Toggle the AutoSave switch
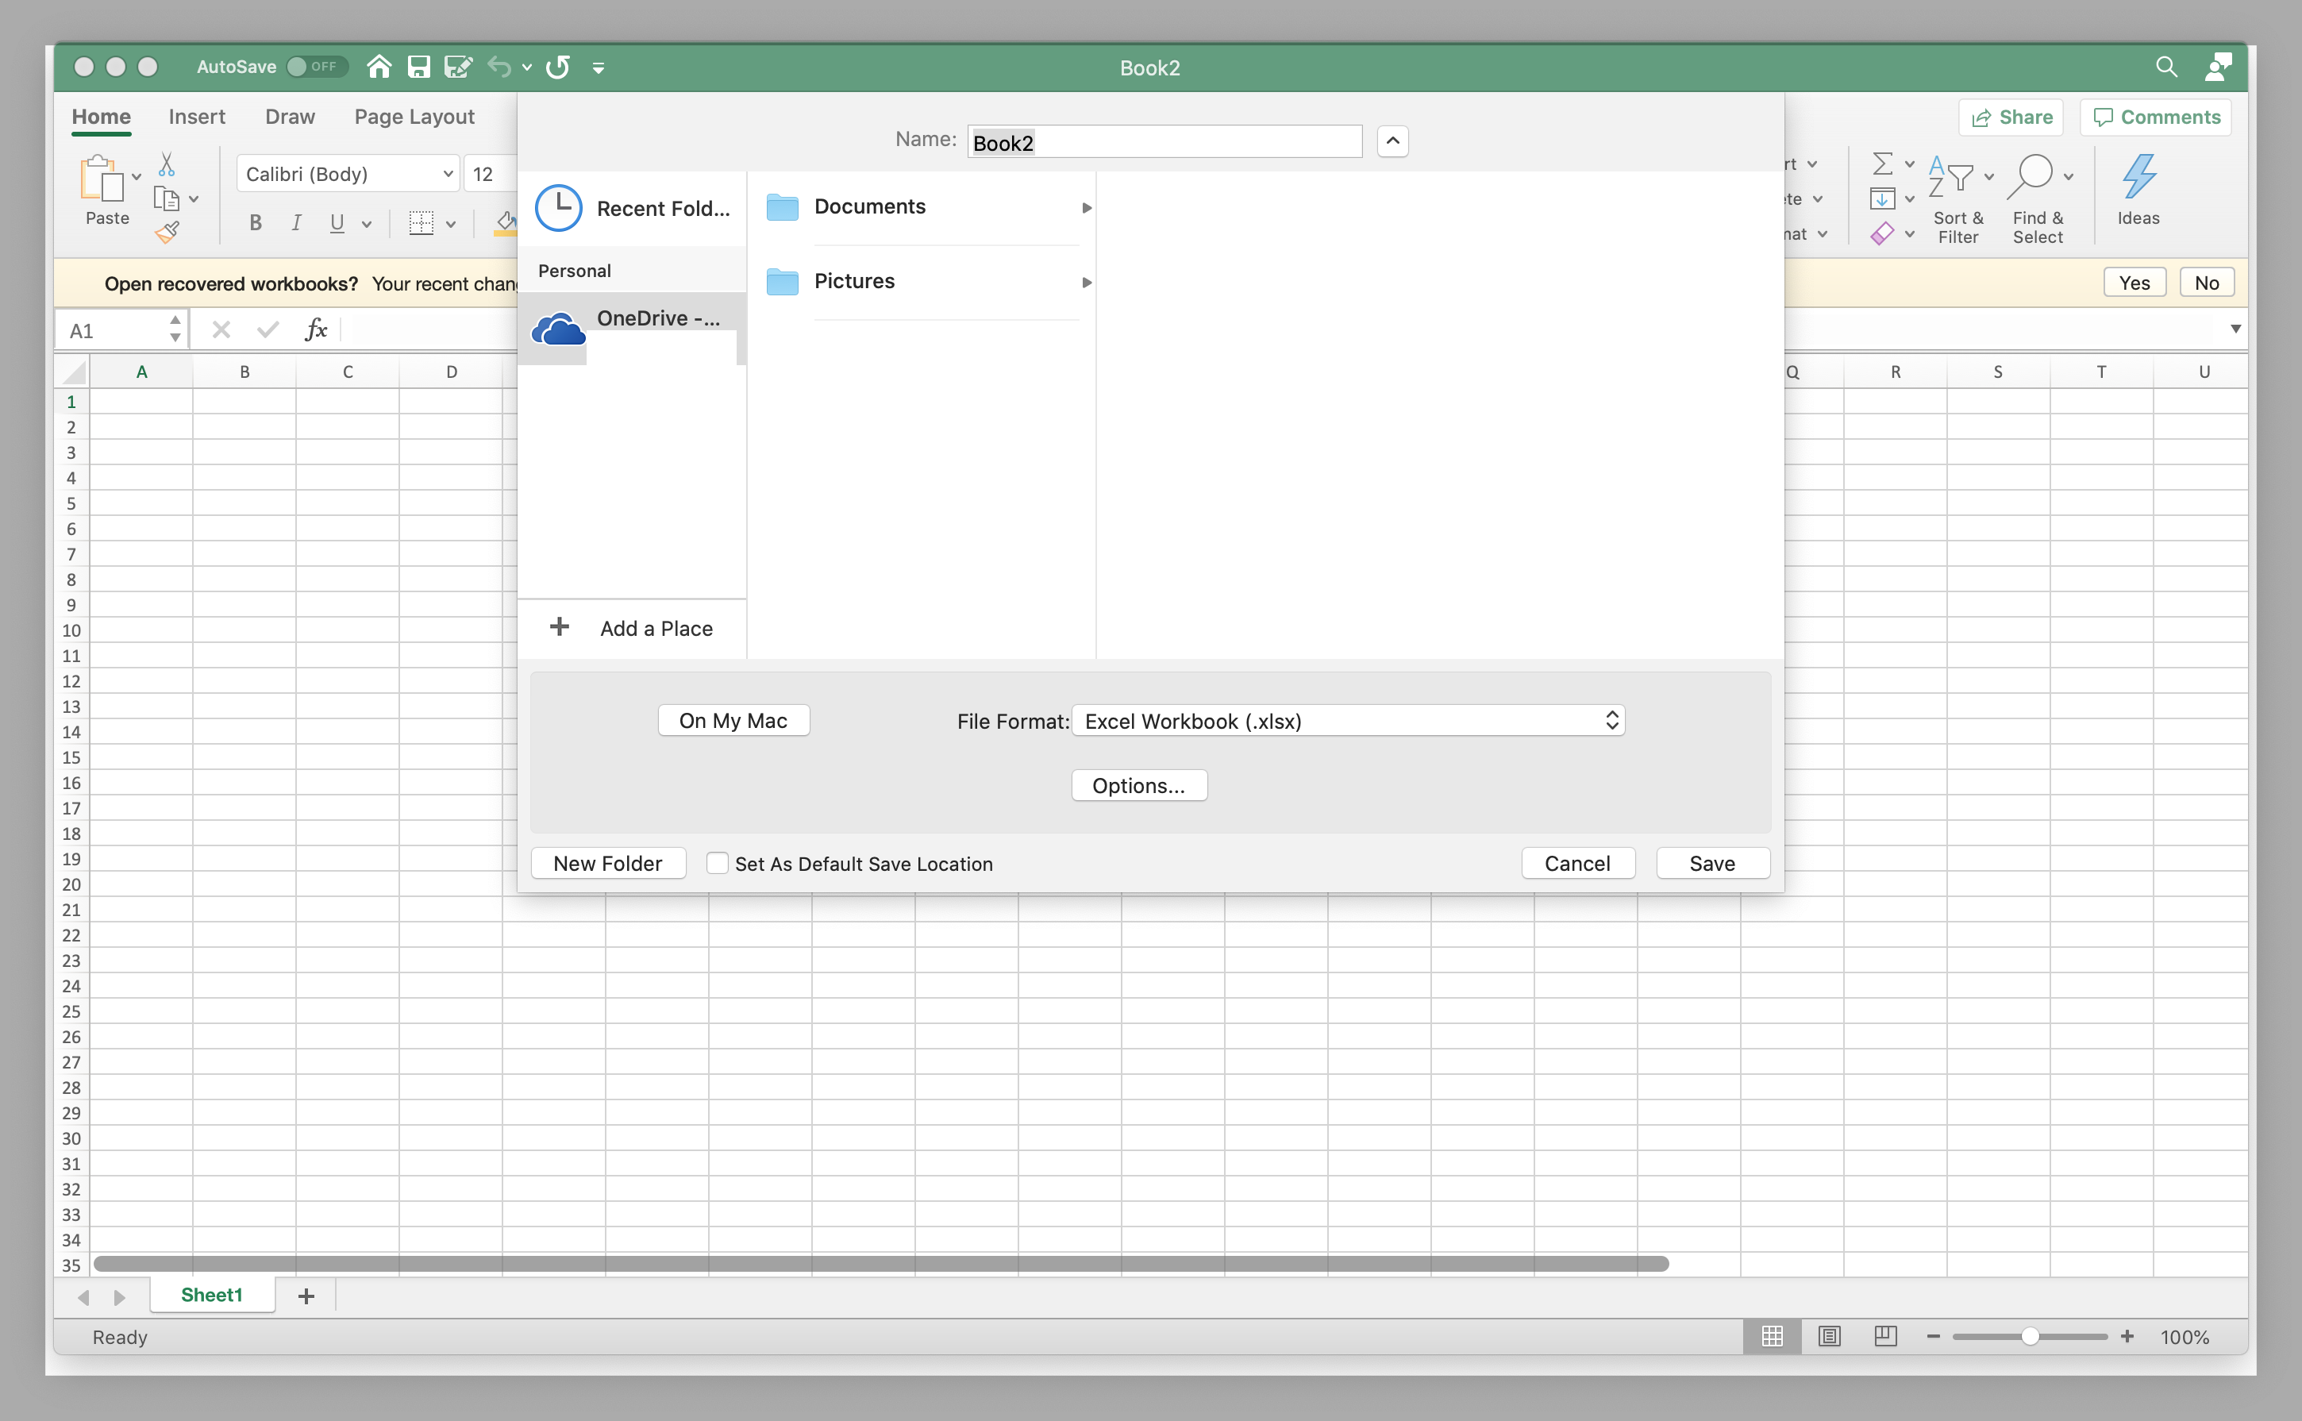 point(316,67)
